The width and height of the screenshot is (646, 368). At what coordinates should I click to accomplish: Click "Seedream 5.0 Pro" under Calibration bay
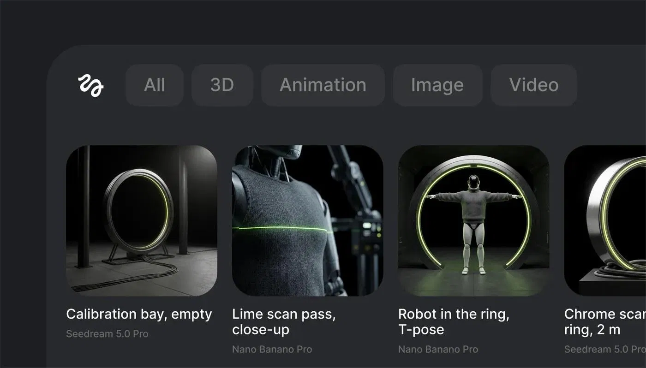(x=107, y=334)
